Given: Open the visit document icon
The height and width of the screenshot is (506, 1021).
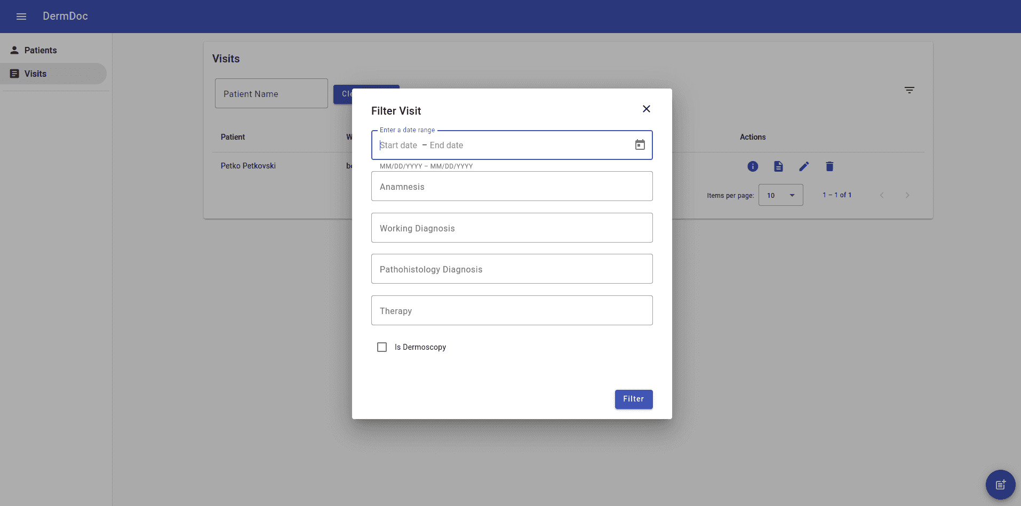Looking at the screenshot, I should click(x=778, y=166).
